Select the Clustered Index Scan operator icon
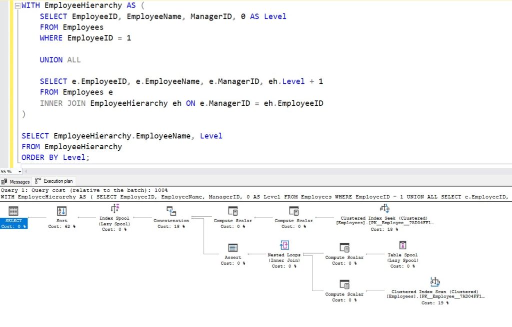Viewport: 512px width, 327px height. tap(434, 282)
